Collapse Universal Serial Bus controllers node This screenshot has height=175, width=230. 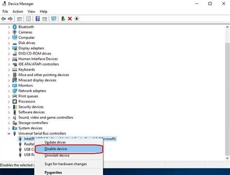coord(9,133)
